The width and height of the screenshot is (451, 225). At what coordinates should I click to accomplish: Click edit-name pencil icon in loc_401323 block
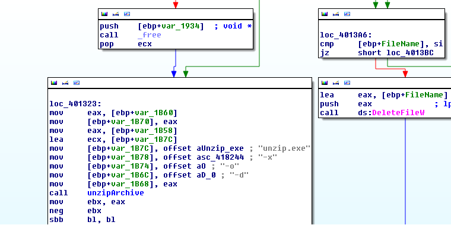65,83
